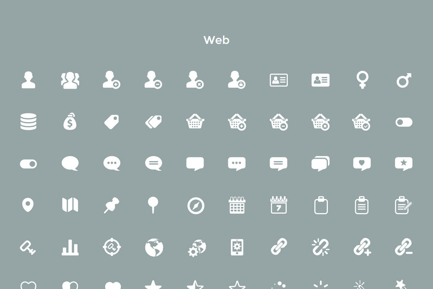Choose the push pin icon
The image size is (433, 289).
[111, 205]
